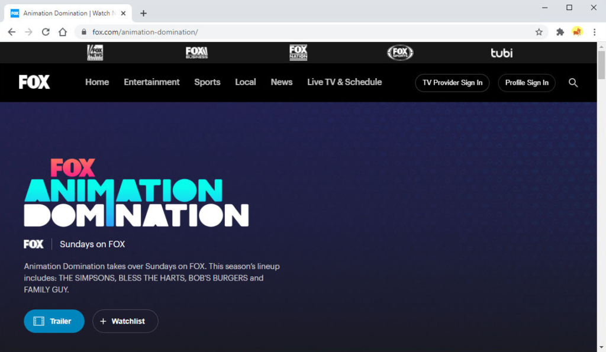Open the Extensions puzzle piece icon
The height and width of the screenshot is (352, 606).
tap(560, 32)
